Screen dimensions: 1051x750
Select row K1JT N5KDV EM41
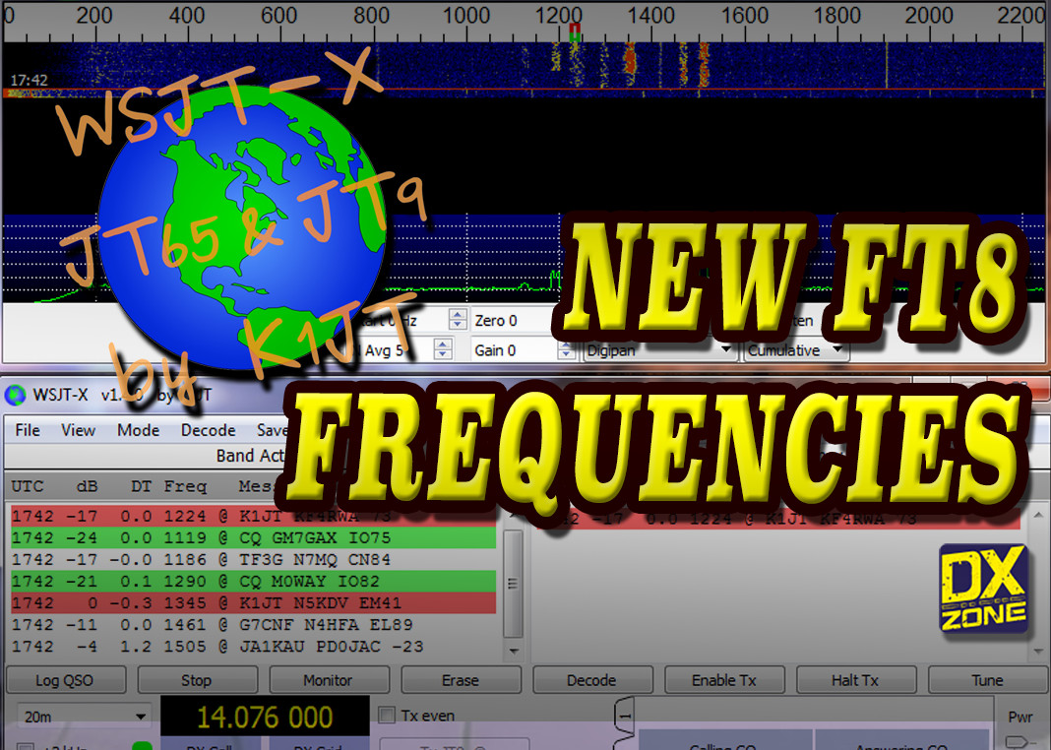pos(253,602)
